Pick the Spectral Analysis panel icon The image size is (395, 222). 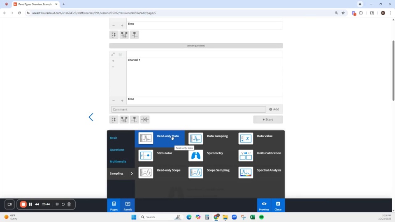point(246,173)
